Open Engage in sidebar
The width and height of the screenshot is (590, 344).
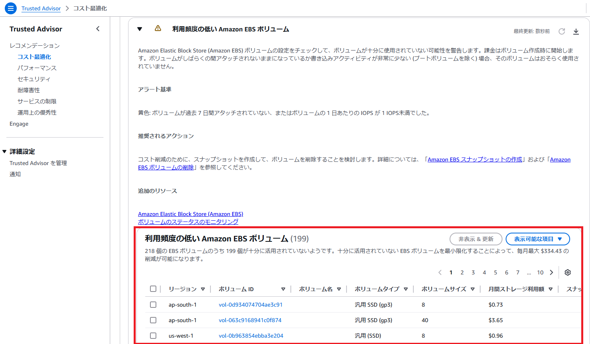(19, 124)
